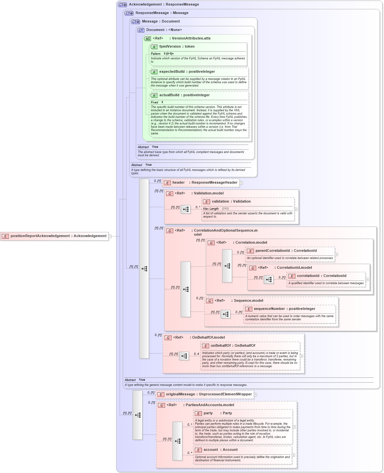The image size is (384, 473).
Task: Click 'Abstract True' under Document description
Action: [x=148, y=147]
